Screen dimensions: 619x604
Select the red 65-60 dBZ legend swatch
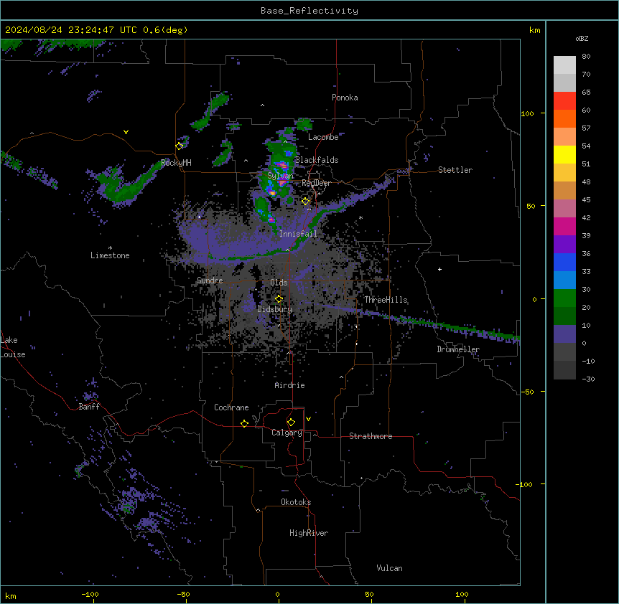564,101
